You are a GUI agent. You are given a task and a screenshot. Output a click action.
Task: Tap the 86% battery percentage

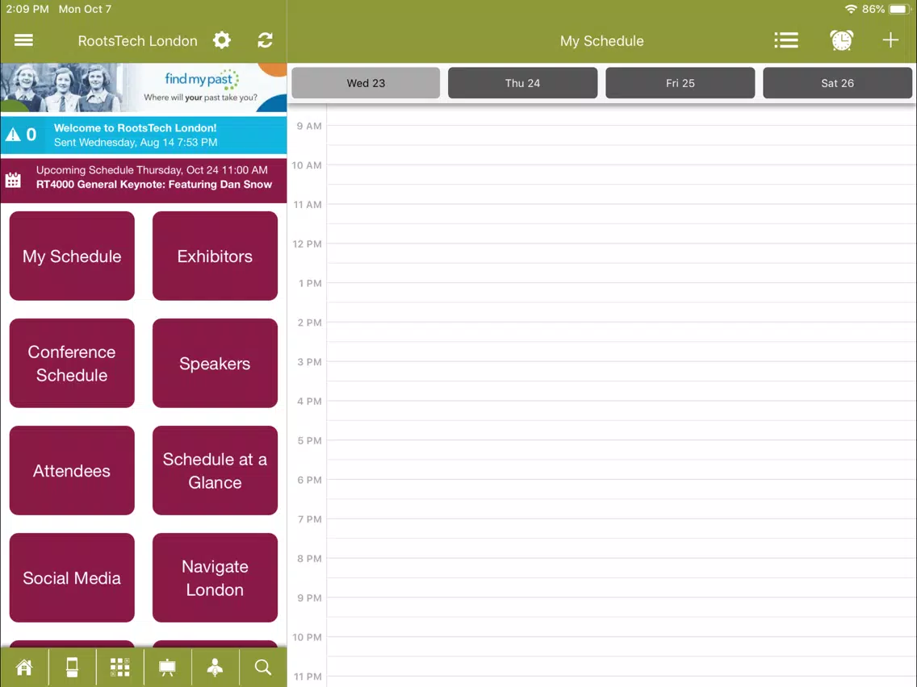click(x=873, y=10)
